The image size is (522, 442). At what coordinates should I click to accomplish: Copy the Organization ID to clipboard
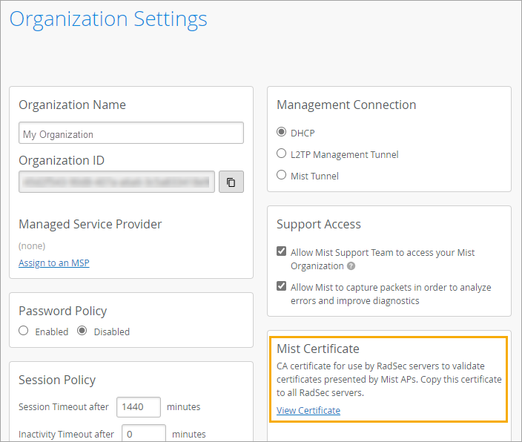pyautogui.click(x=231, y=182)
